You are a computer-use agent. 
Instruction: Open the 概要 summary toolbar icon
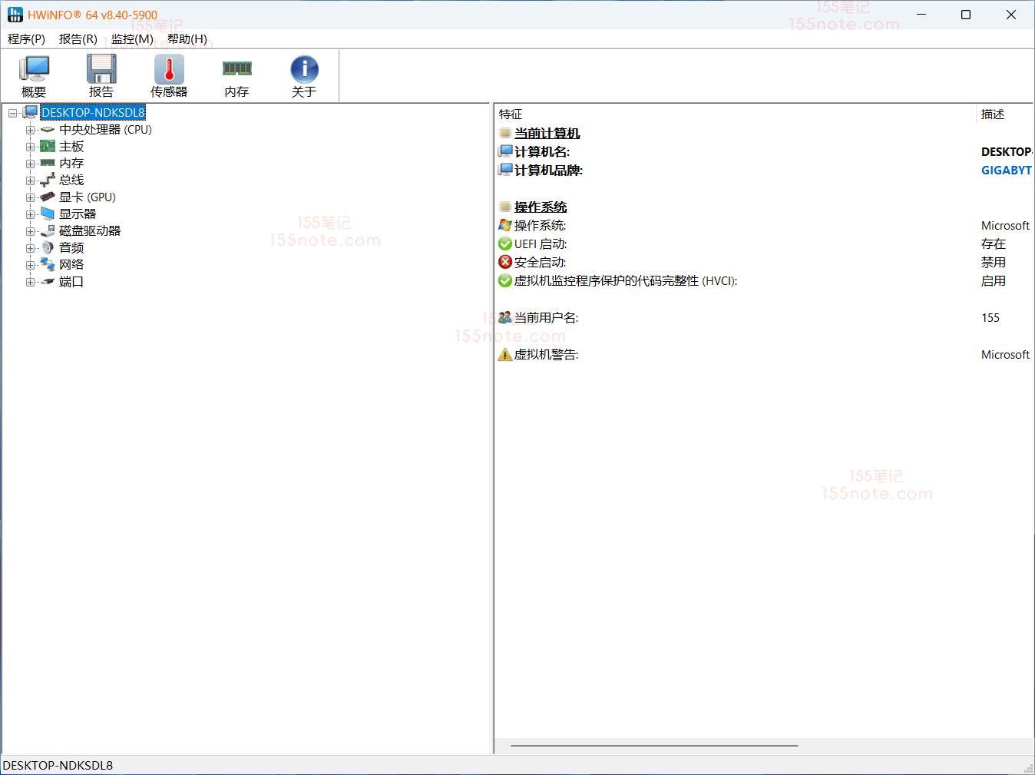point(34,76)
